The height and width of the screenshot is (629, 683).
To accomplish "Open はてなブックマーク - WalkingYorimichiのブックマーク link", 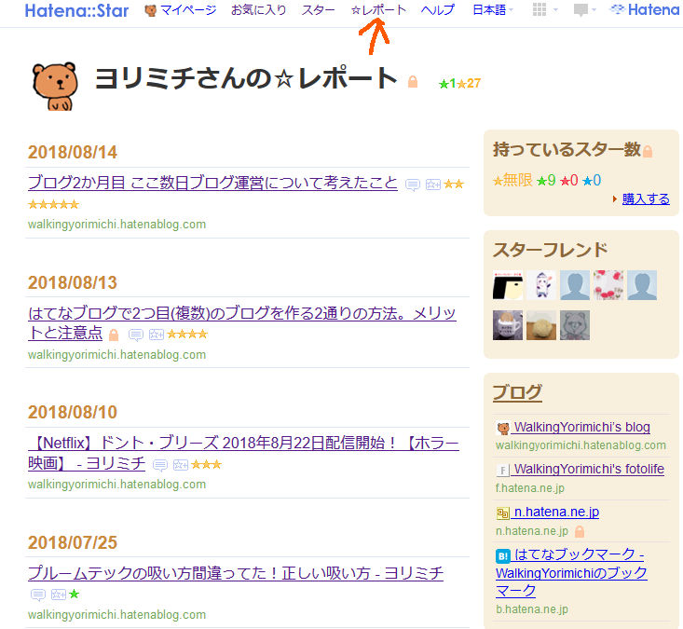I will pyautogui.click(x=571, y=572).
